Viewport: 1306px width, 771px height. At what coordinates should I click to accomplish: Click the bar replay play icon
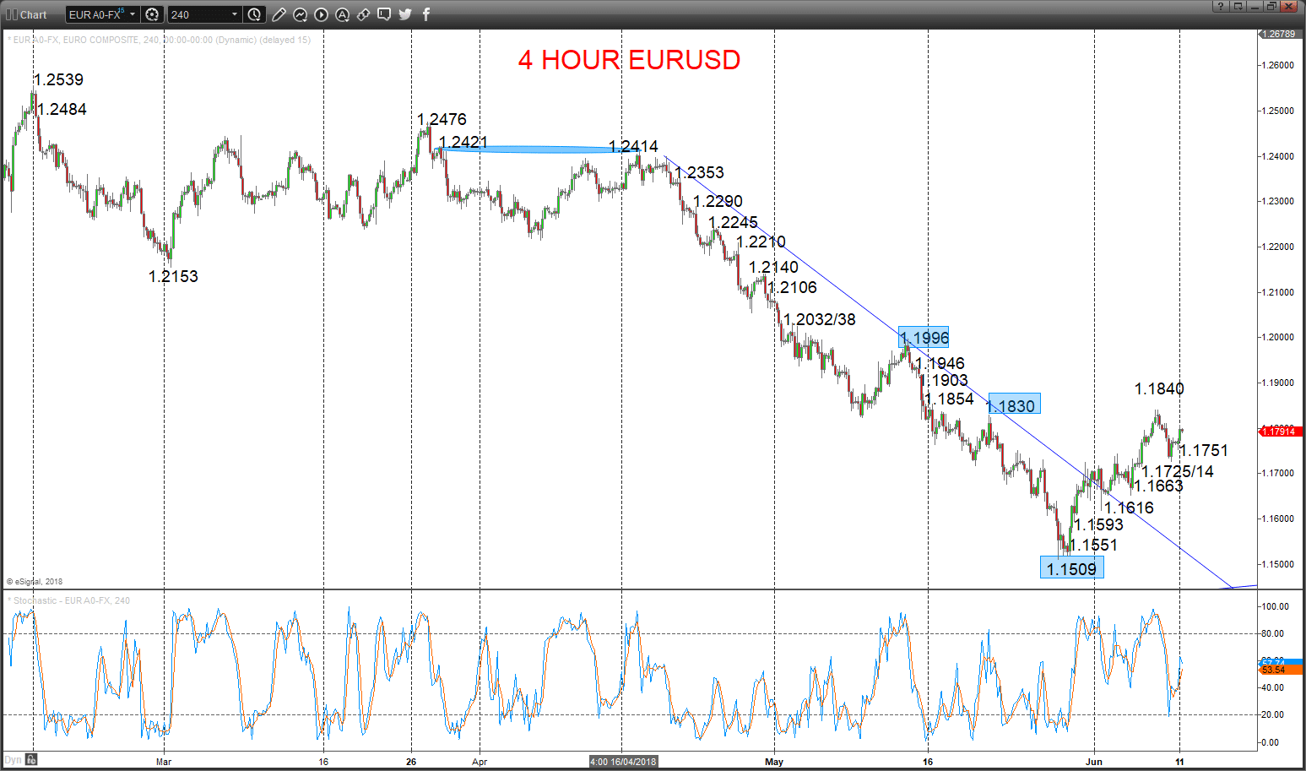[x=321, y=14]
